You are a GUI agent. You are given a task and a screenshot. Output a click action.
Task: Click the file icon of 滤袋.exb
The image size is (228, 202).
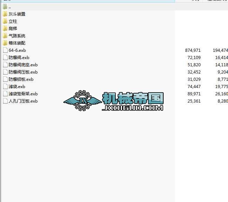point(5,86)
